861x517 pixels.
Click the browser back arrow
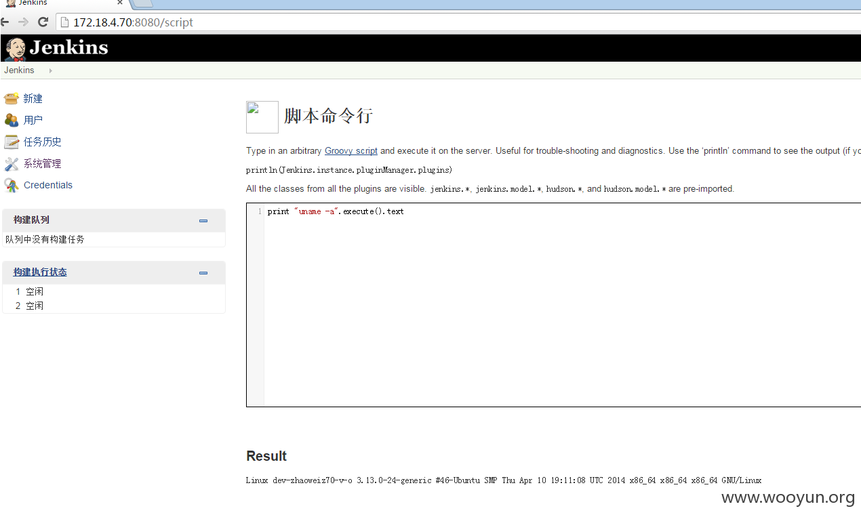(5, 22)
